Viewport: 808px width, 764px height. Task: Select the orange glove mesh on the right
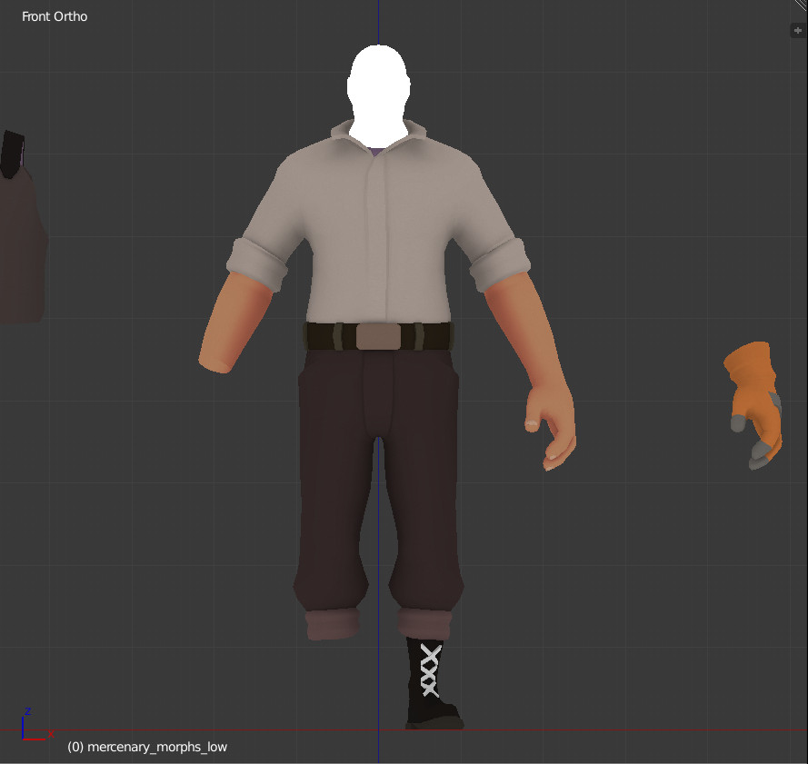pos(753,400)
